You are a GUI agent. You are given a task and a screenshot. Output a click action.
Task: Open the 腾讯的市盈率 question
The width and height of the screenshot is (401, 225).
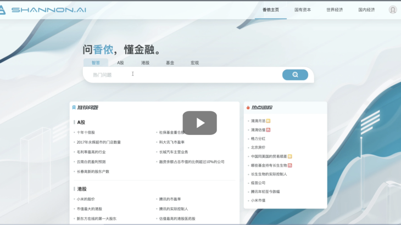(x=170, y=199)
